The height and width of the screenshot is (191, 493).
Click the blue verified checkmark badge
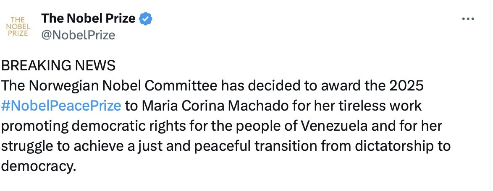pyautogui.click(x=146, y=19)
